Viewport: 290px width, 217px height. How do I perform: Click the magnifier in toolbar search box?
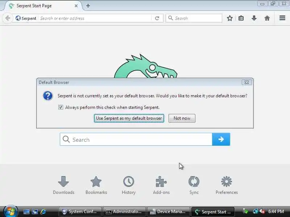170,18
